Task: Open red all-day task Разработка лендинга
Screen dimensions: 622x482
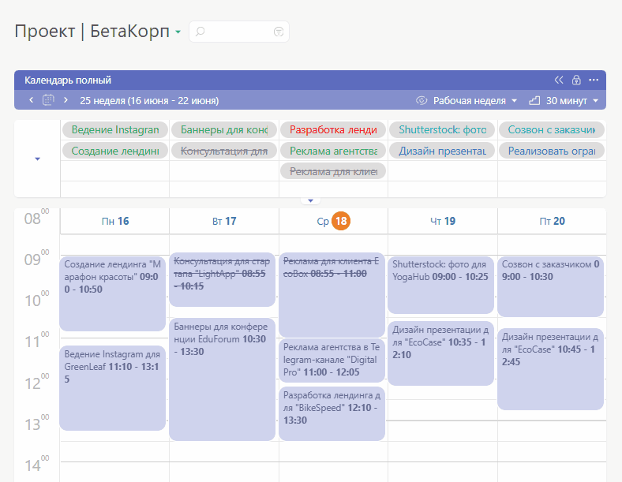Action: coord(333,129)
